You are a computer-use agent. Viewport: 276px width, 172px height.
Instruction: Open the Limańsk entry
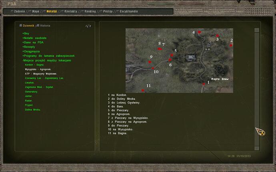(x=30, y=83)
